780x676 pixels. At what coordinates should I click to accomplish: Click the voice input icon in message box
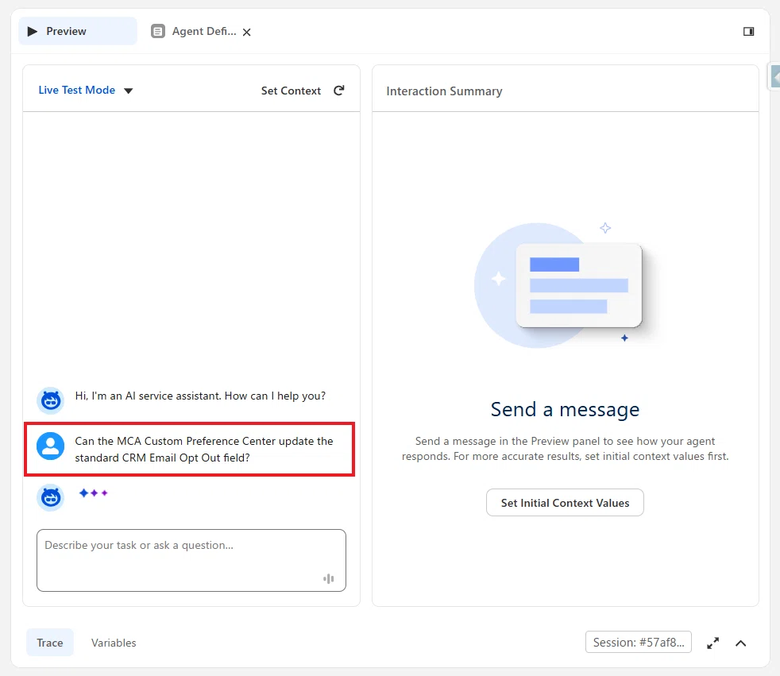coord(328,578)
